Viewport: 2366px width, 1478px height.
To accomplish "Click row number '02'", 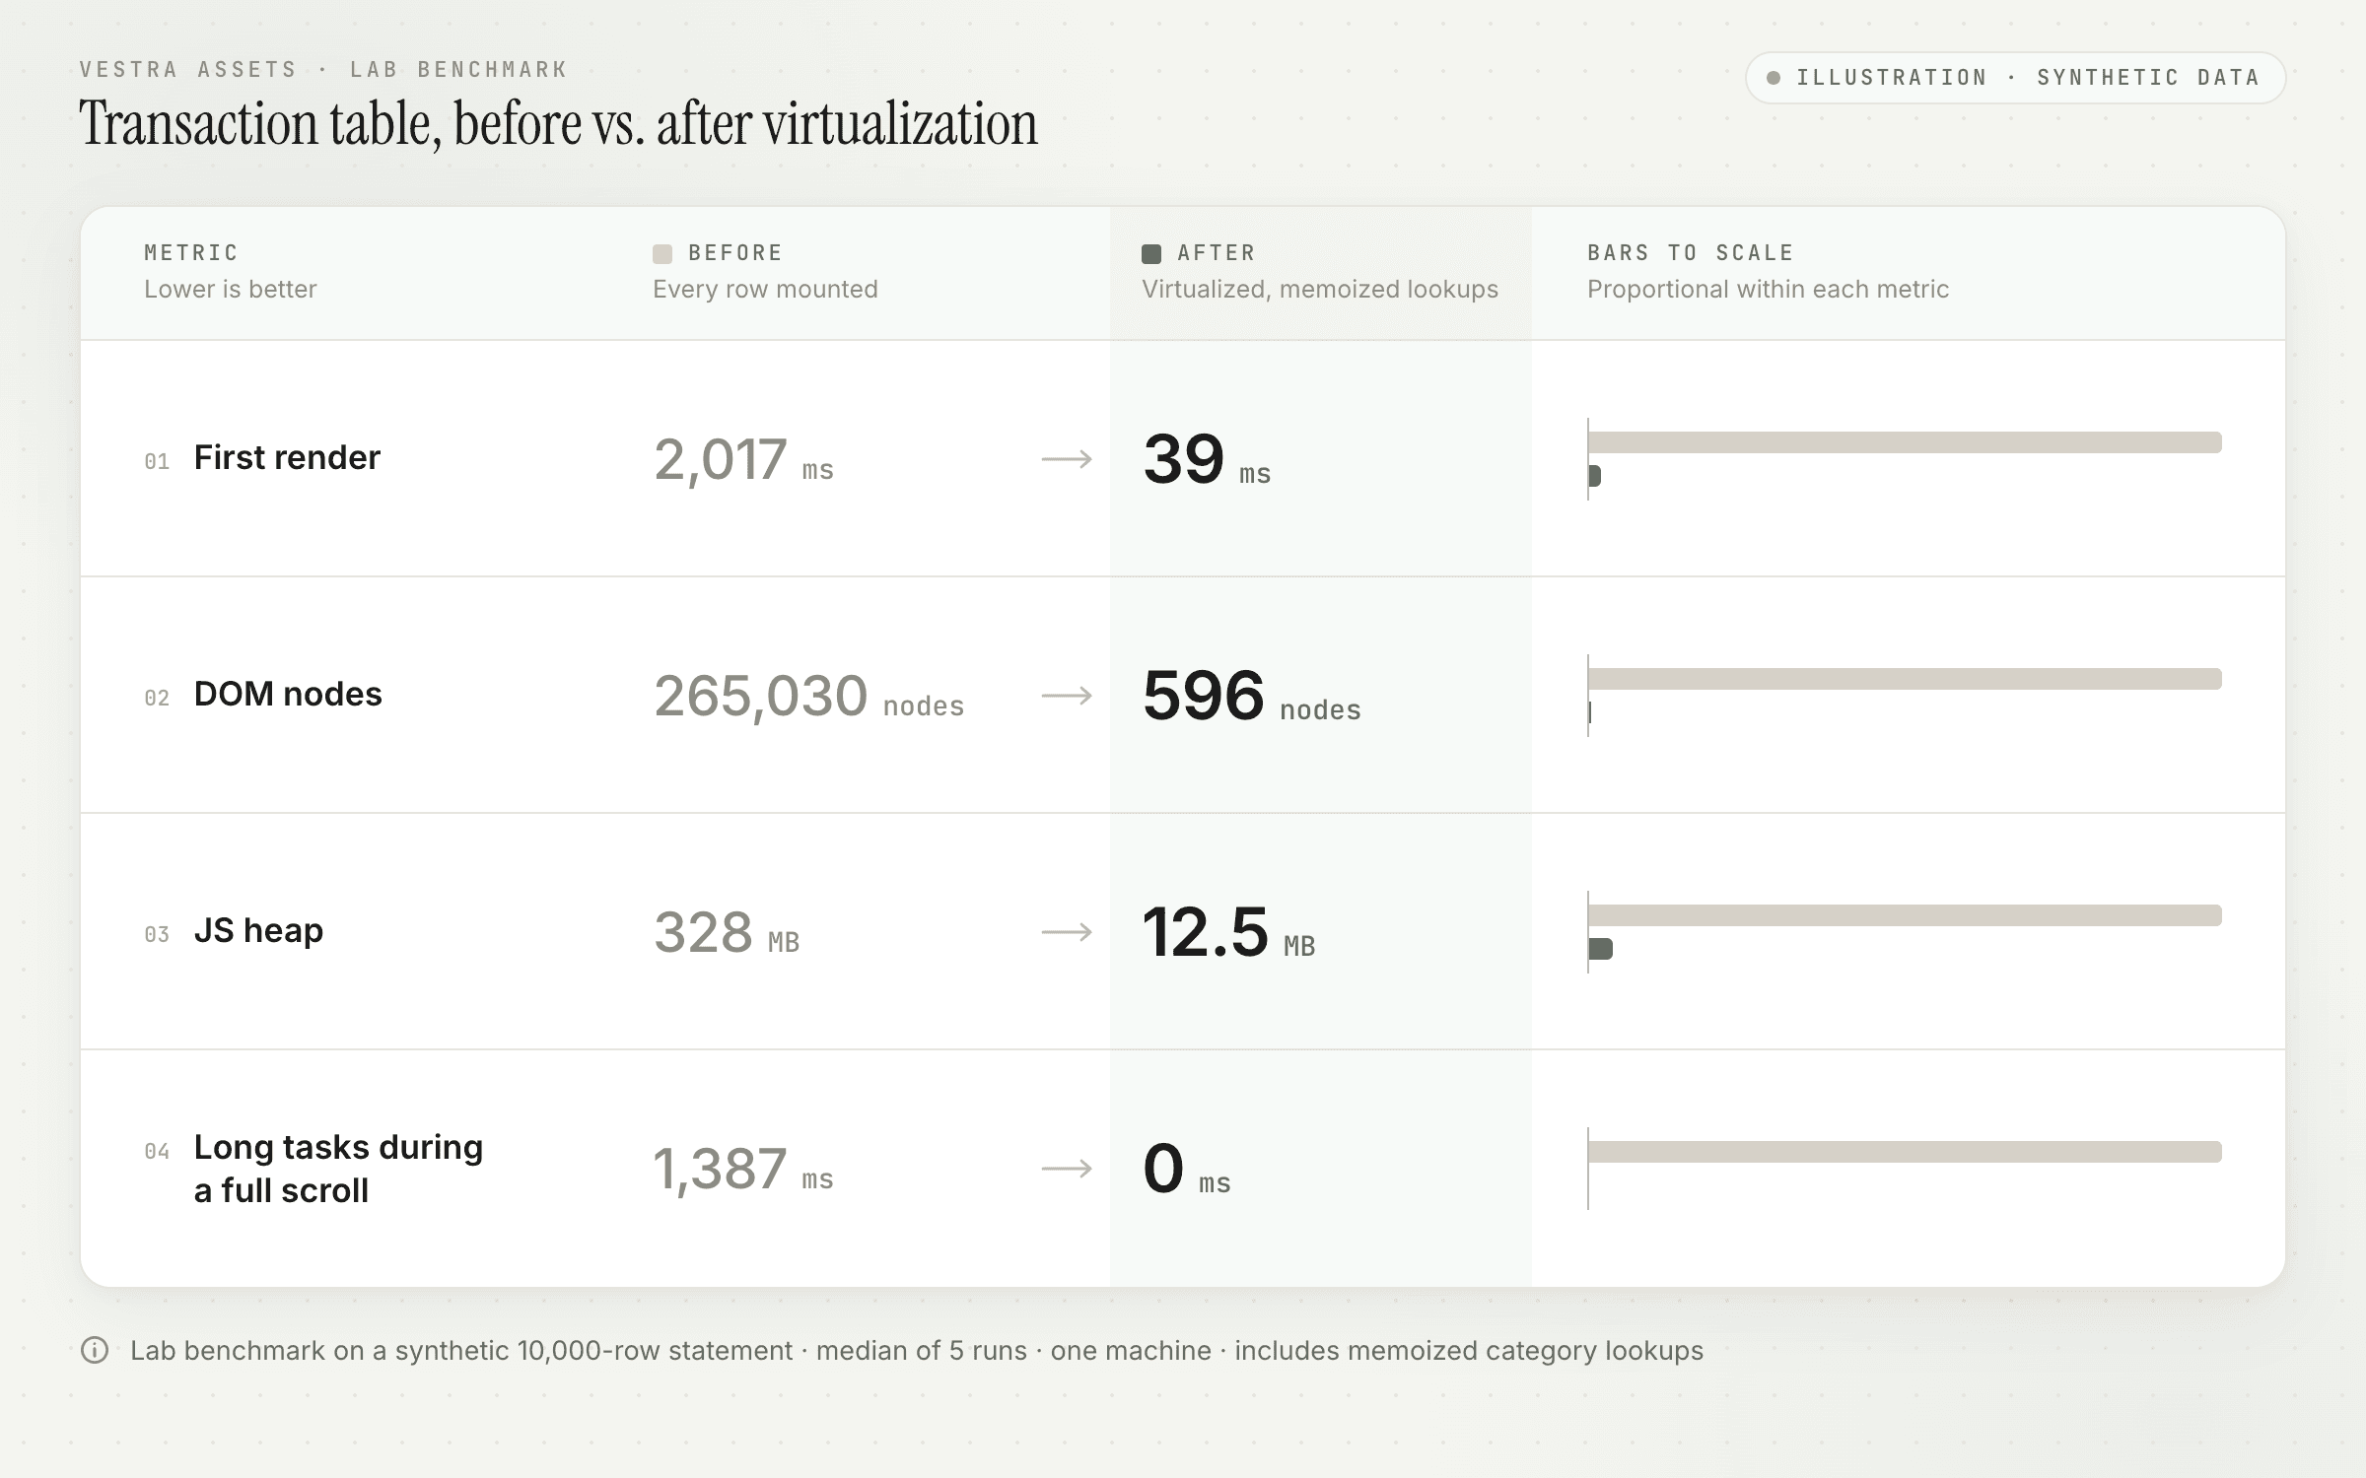I will coord(157,698).
